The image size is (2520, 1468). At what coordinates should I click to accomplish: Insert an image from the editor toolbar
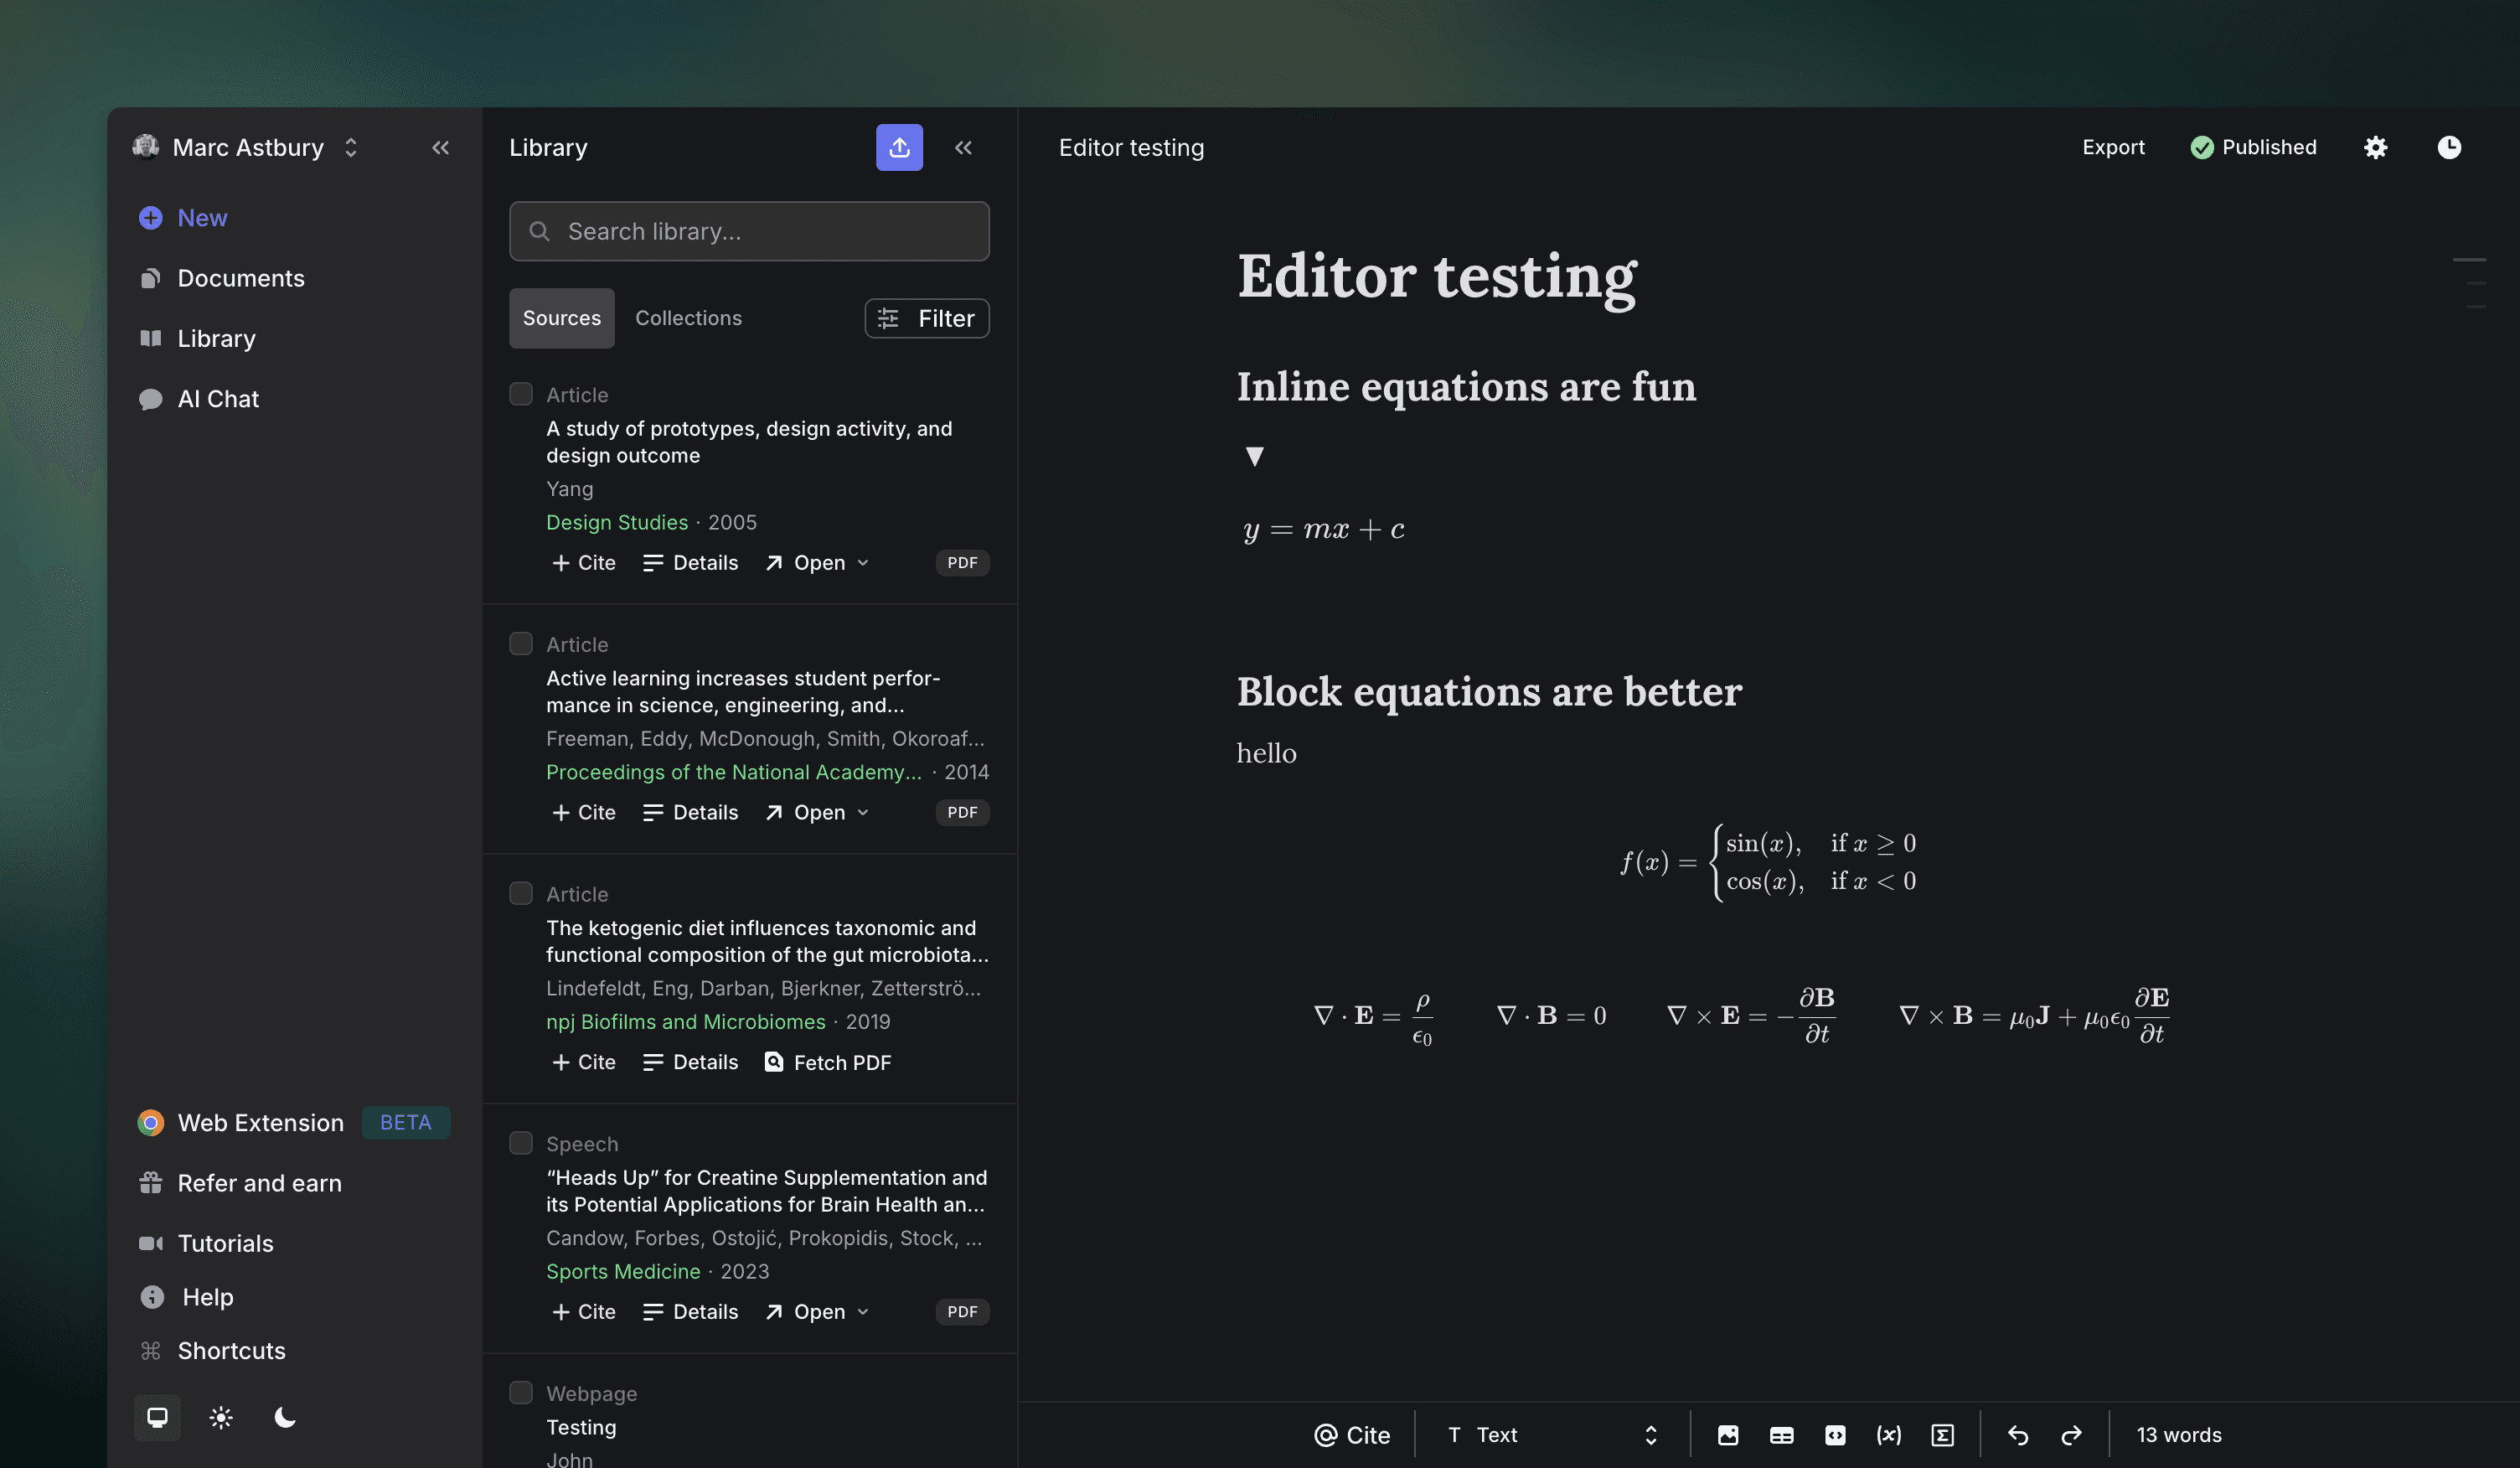[x=1727, y=1435]
